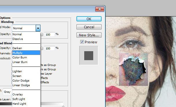Choose Hard Light blend mode
This screenshot has width=176, height=107.
click(x=26, y=104)
